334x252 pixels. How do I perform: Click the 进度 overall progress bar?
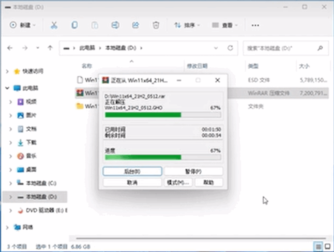coord(163,157)
